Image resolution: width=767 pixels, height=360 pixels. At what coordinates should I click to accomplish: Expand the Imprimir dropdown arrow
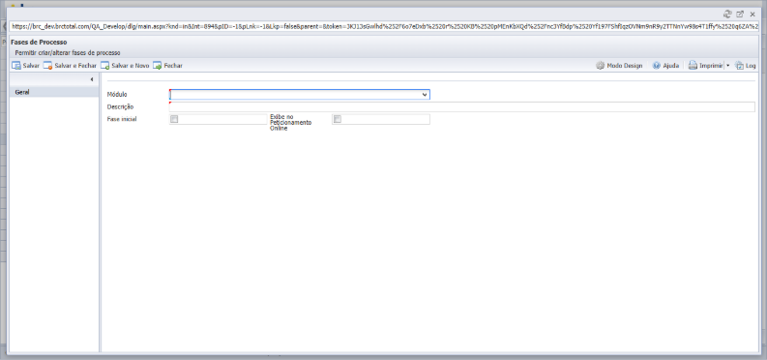727,66
